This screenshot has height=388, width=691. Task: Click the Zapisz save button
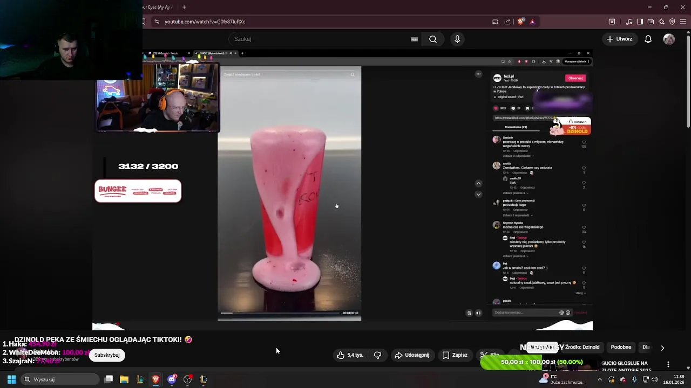(x=455, y=355)
